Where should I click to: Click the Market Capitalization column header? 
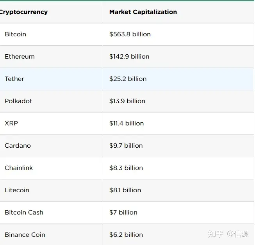(x=143, y=12)
